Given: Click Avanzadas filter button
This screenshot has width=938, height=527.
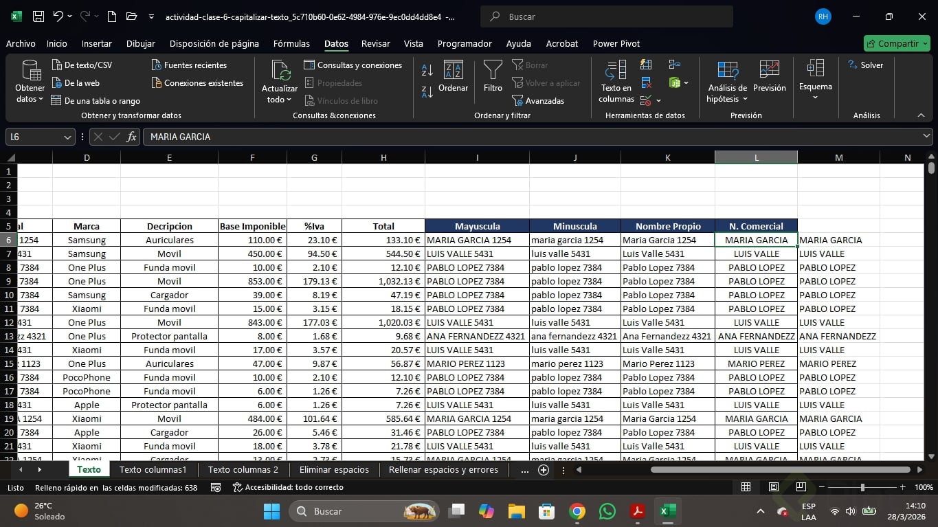Looking at the screenshot, I should coord(538,101).
